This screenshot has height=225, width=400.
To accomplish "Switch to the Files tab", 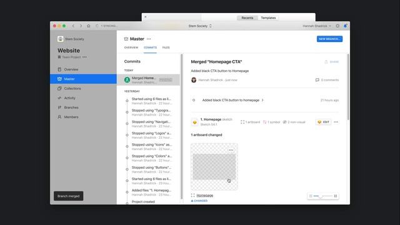I will coord(166,47).
